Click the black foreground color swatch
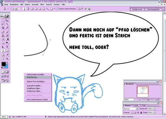166x119 pixels. pyautogui.click(x=4, y=64)
